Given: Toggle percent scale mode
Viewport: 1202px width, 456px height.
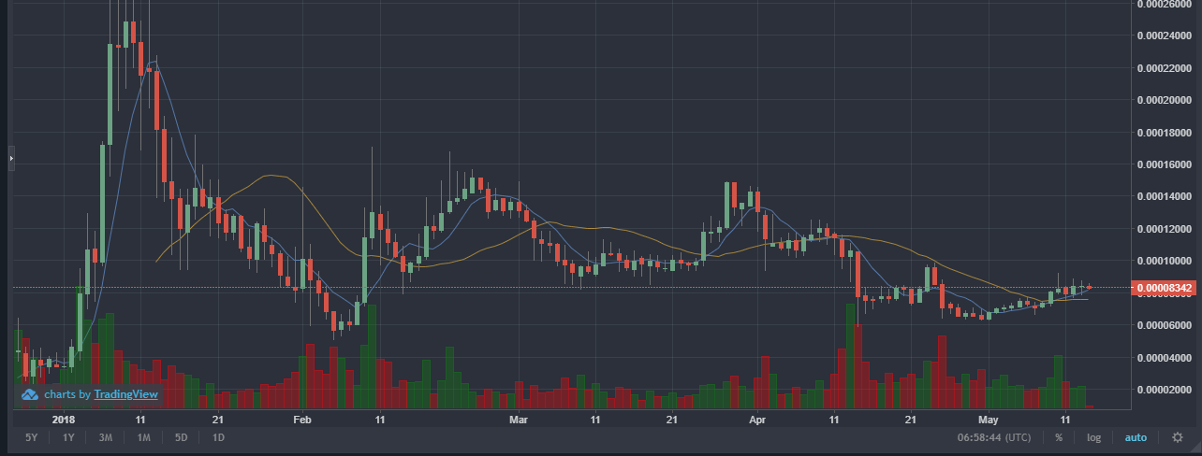Looking at the screenshot, I should pyautogui.click(x=1059, y=437).
